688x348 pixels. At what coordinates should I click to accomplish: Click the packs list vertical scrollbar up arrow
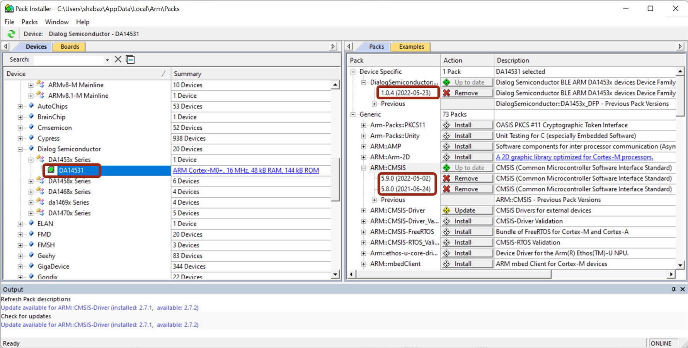coord(680,71)
